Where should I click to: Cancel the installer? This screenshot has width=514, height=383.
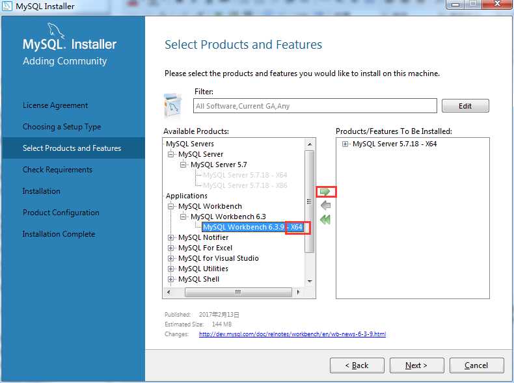pos(476,365)
